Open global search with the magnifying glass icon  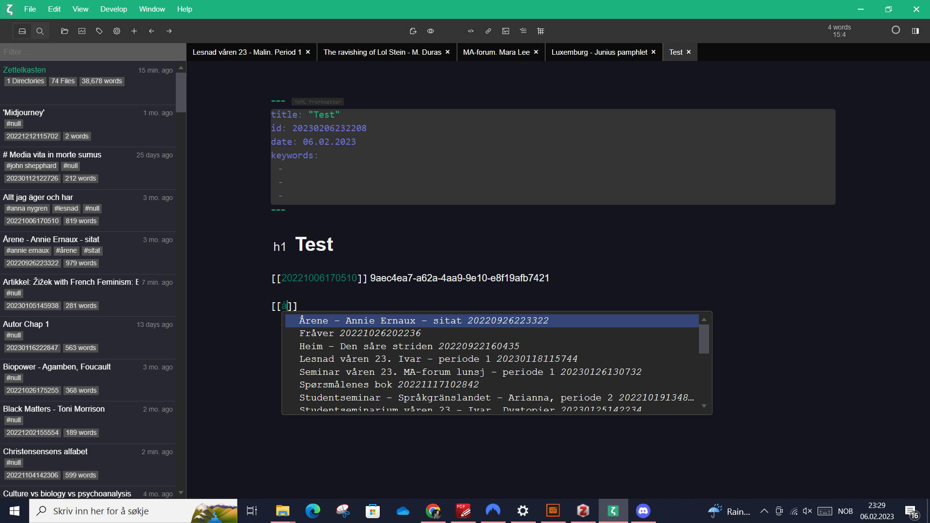pos(40,31)
